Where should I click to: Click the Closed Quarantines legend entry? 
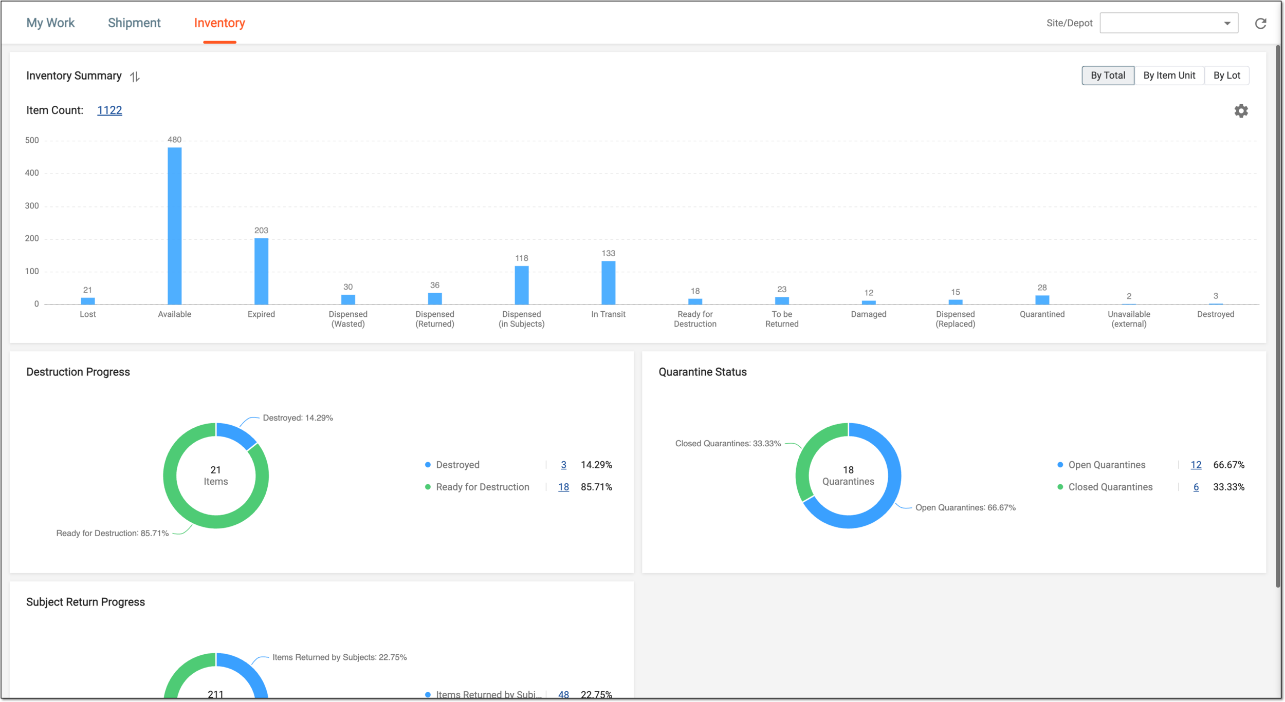[1105, 487]
